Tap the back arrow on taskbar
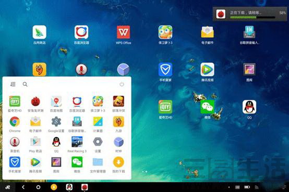 [x=23, y=187]
